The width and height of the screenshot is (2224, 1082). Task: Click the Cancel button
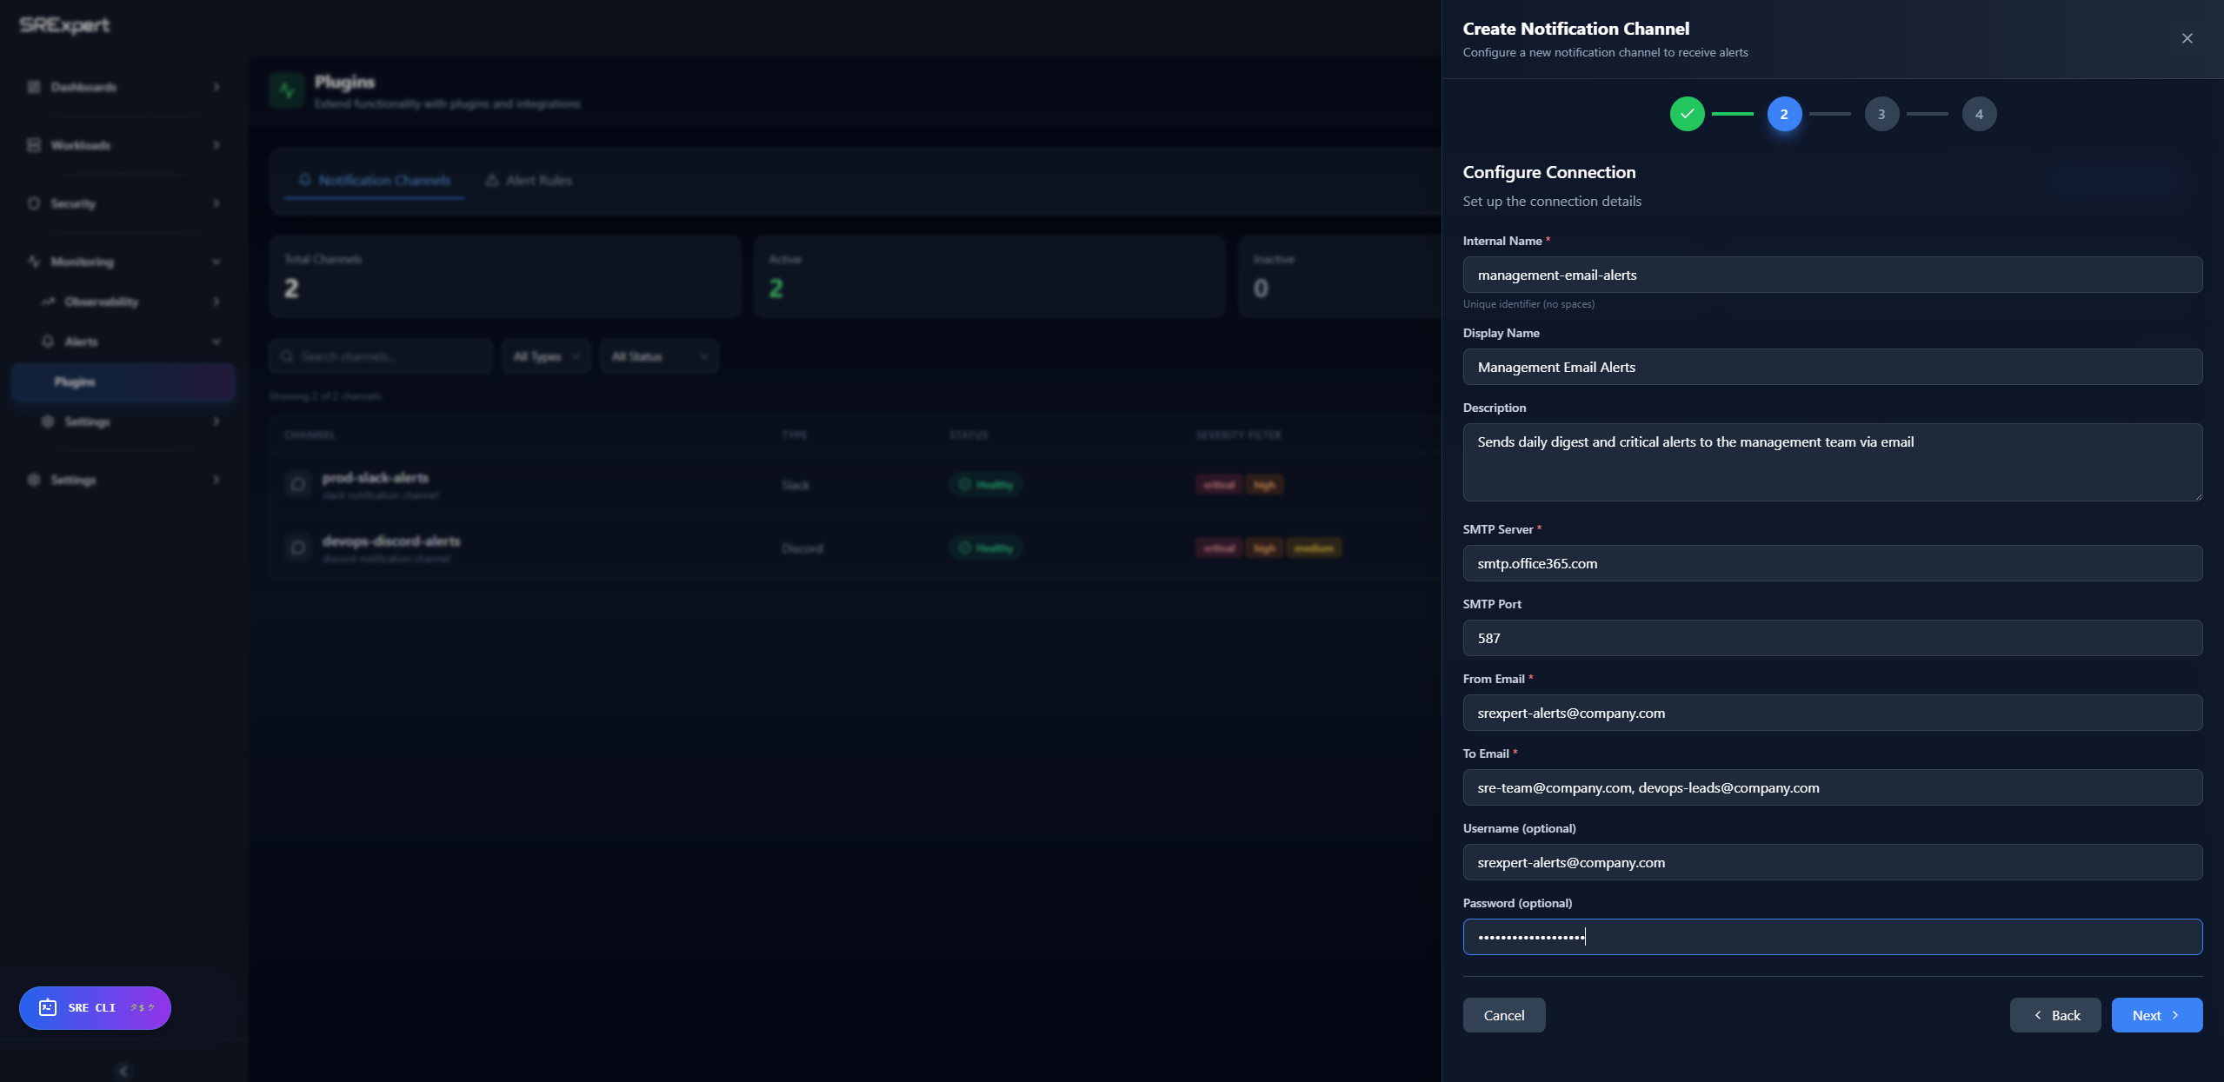1503,1015
